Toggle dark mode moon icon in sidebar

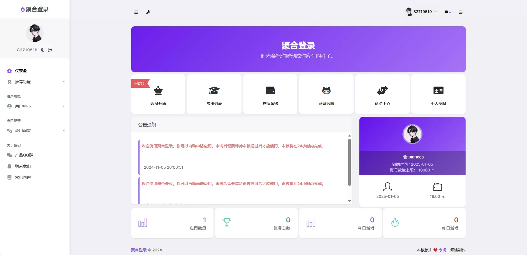[43, 50]
